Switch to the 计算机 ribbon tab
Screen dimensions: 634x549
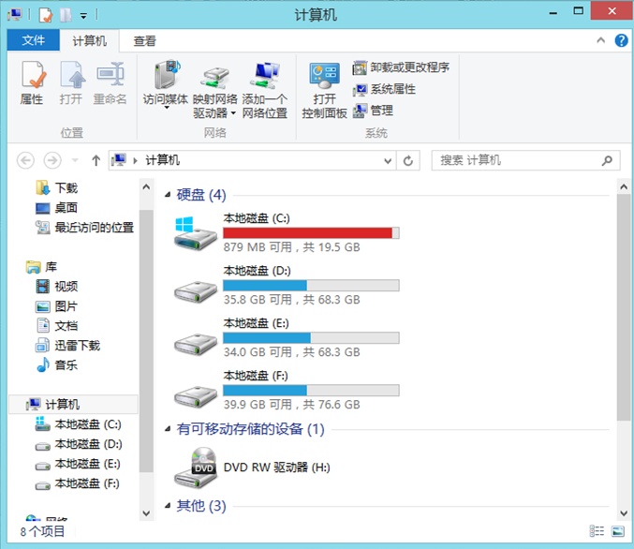(x=89, y=40)
